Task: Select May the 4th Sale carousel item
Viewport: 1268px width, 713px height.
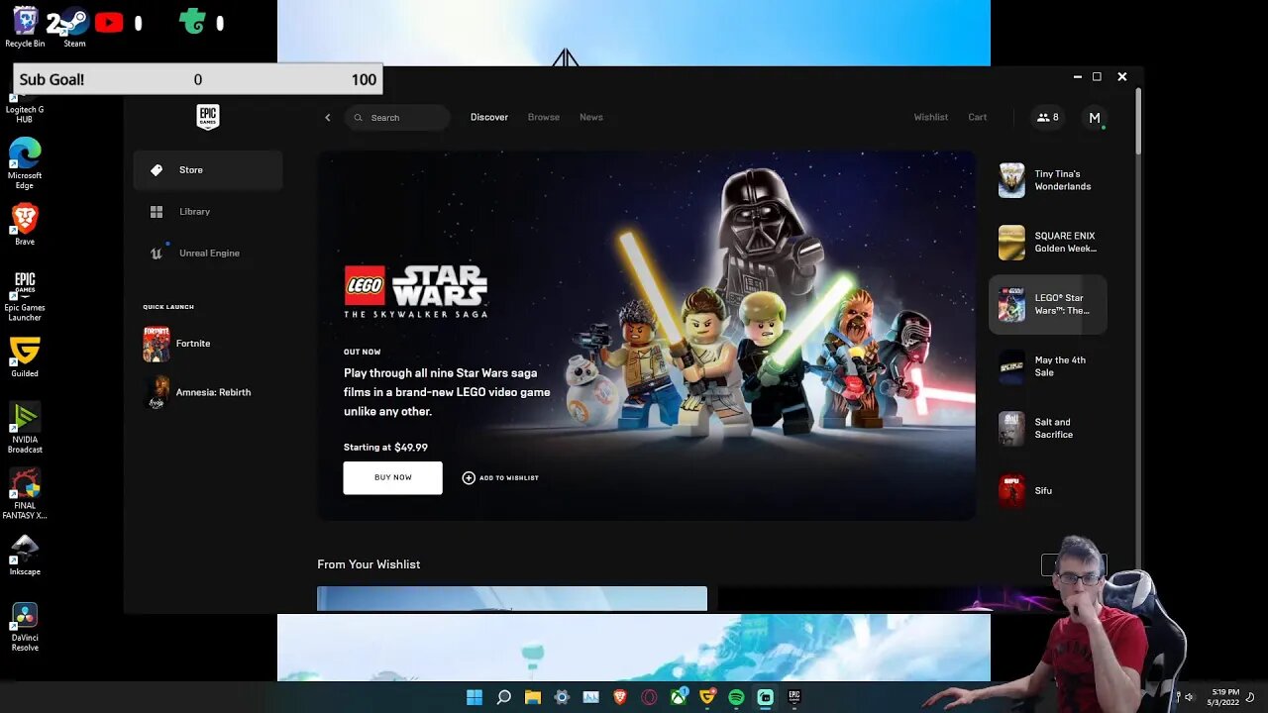Action: 1048,366
